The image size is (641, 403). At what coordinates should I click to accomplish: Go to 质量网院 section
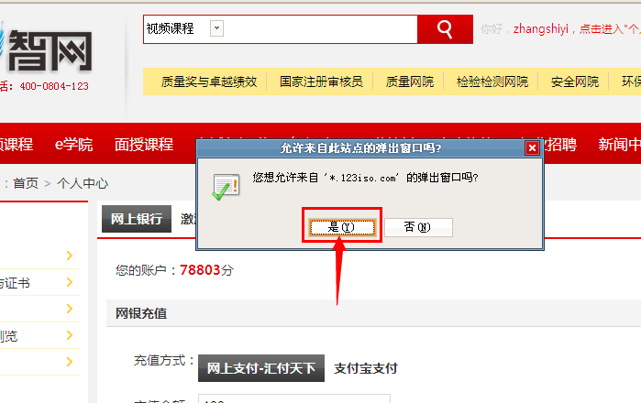[x=410, y=82]
